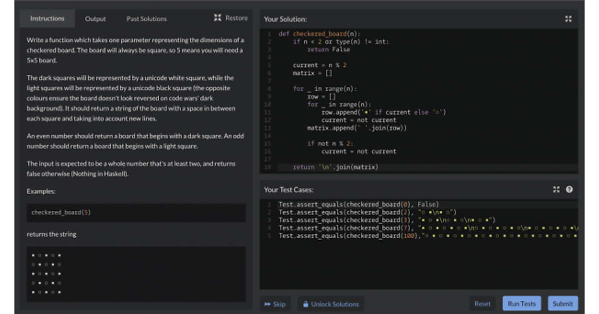The height and width of the screenshot is (314, 599).
Task: Click the checkered_board(5) example code block
Action: click(61, 212)
